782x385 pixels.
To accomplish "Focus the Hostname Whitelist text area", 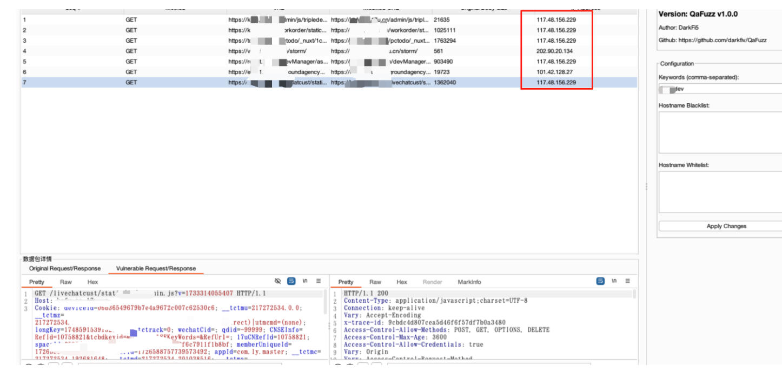I will click(719, 192).
